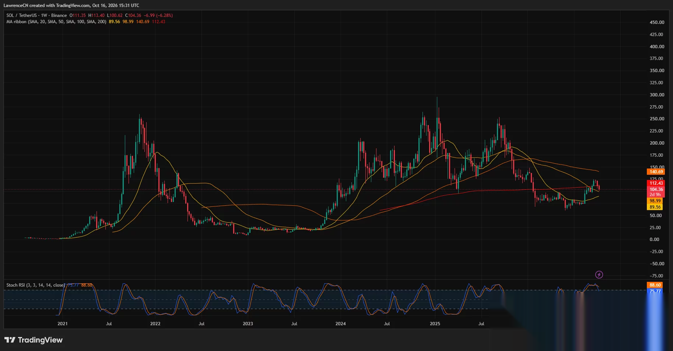Click the H113.40 high value in legend
673x351 pixels.
pyautogui.click(x=97, y=15)
